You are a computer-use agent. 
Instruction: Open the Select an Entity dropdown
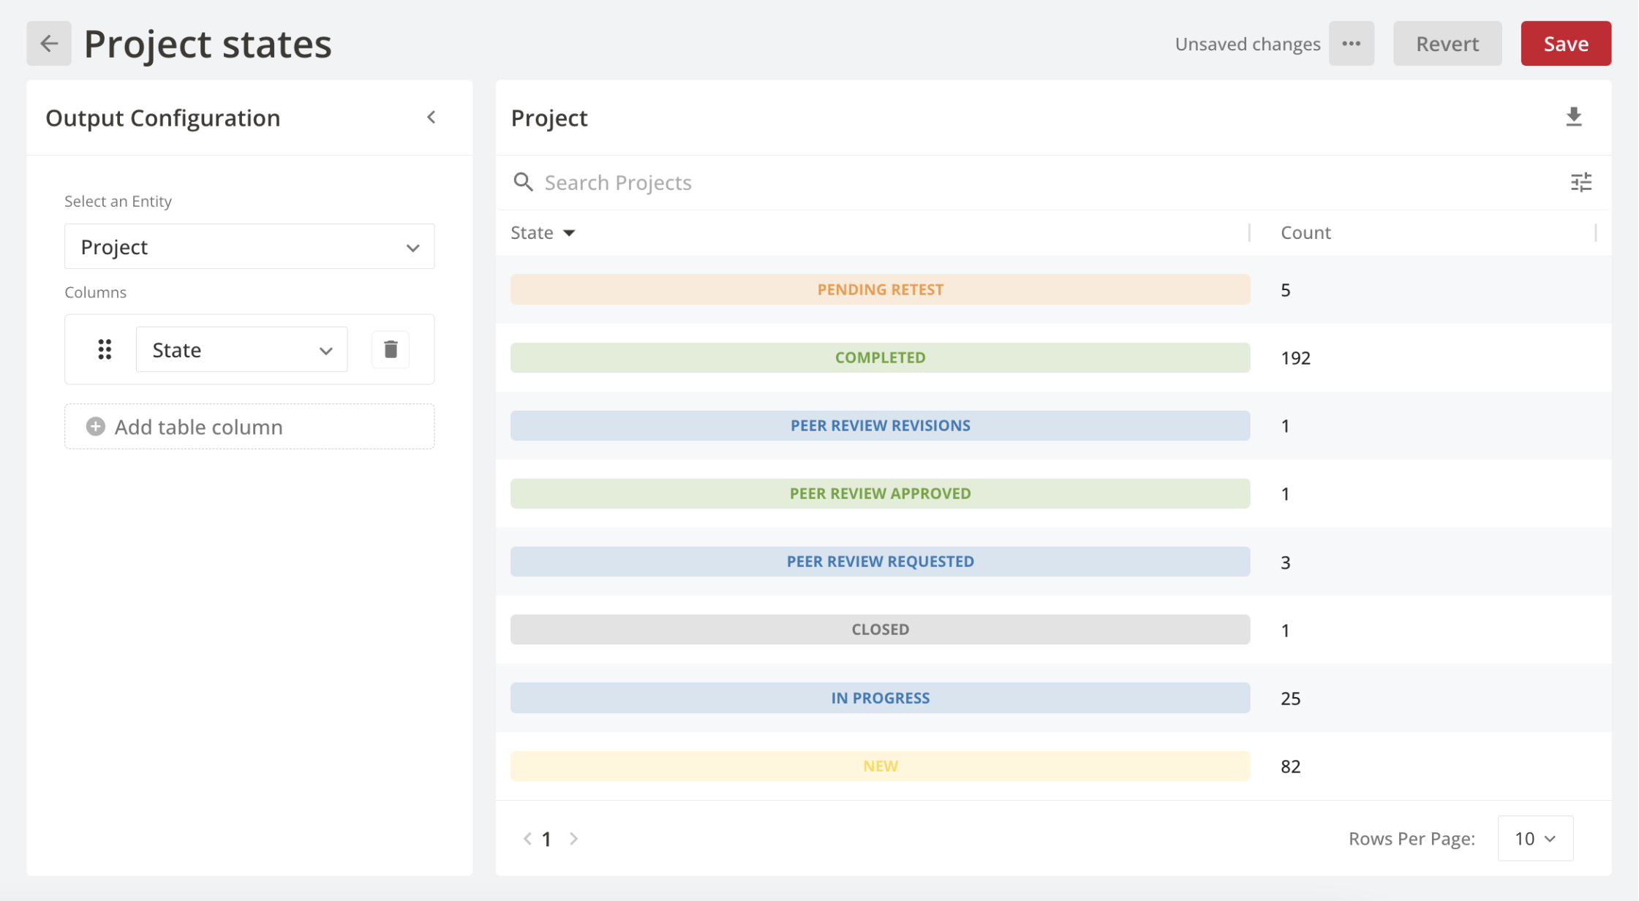tap(248, 246)
